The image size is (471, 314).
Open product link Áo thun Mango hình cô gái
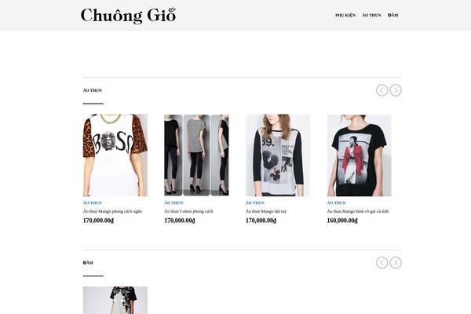click(x=358, y=211)
